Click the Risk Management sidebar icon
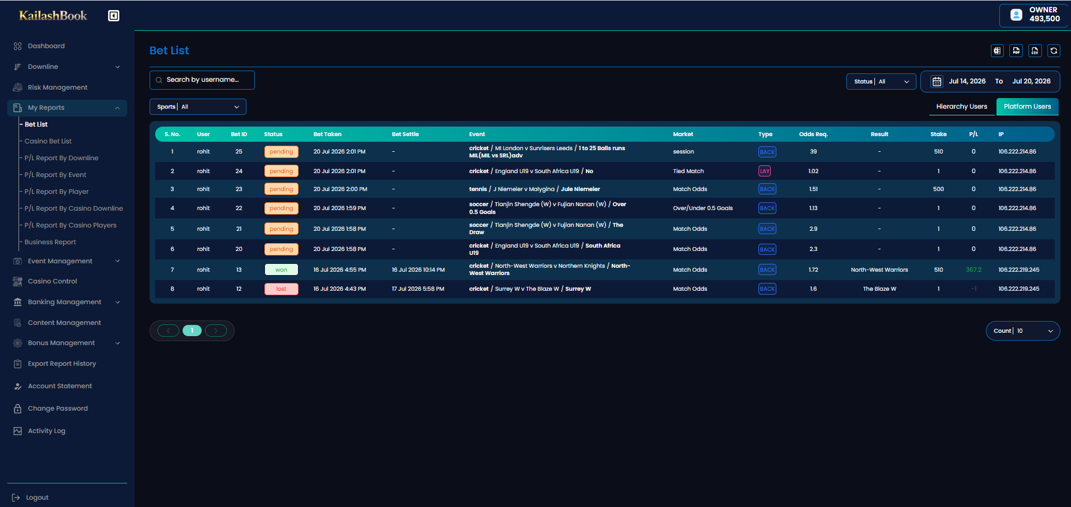This screenshot has height=507, width=1071. click(x=17, y=87)
